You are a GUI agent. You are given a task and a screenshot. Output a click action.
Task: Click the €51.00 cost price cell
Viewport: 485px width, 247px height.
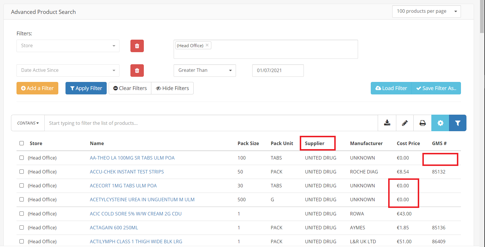pyautogui.click(x=404, y=241)
